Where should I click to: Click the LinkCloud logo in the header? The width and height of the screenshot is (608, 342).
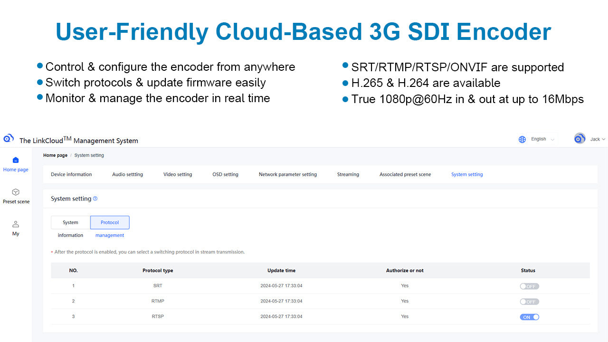[8, 138]
